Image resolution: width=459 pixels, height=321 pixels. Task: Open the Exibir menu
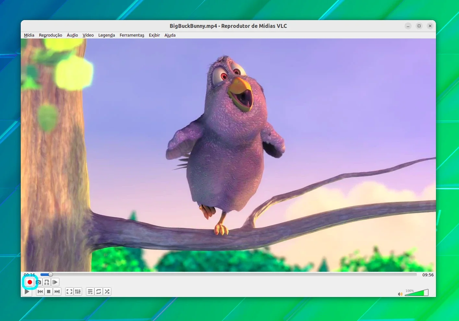[154, 35]
